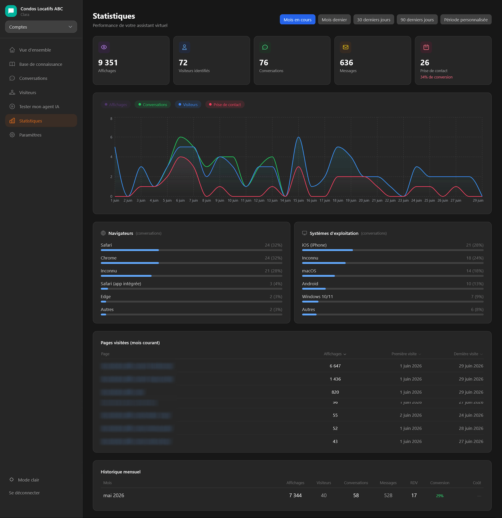Toggle the Affichages series in chart legend
Screen dimensions: 502x518
[116, 105]
